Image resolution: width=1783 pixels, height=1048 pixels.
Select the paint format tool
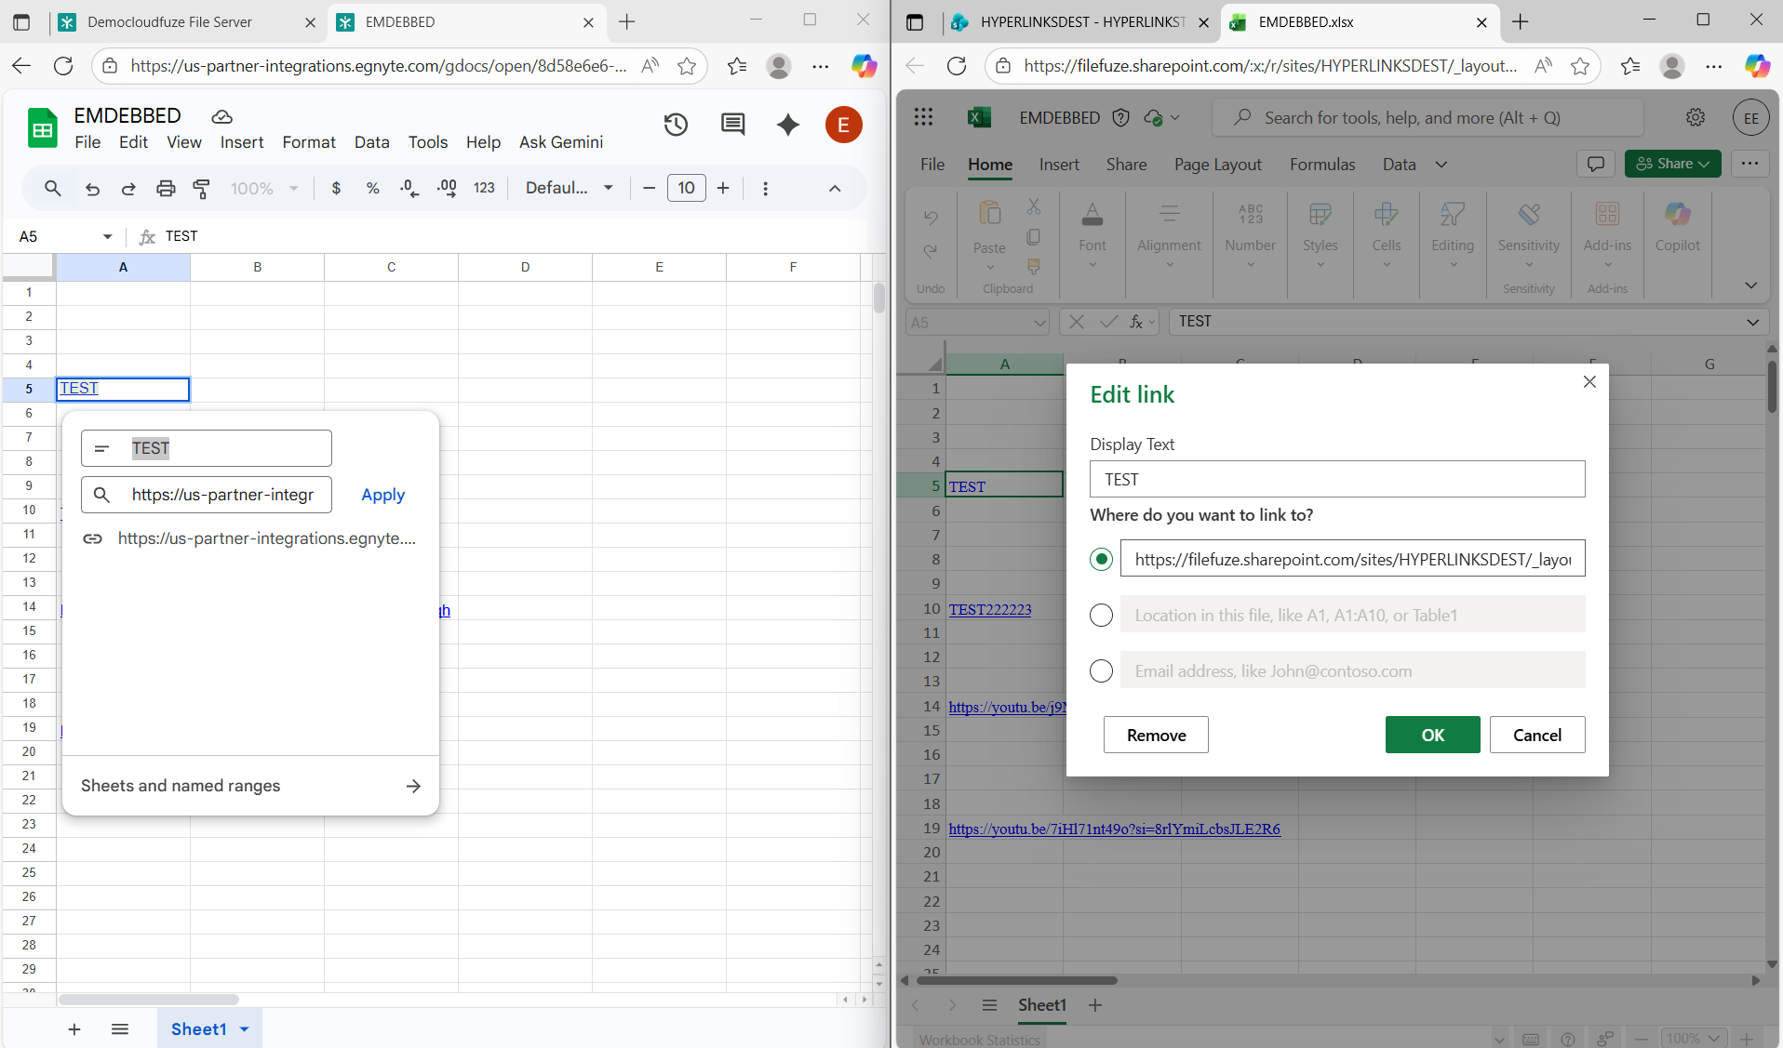pos(201,188)
